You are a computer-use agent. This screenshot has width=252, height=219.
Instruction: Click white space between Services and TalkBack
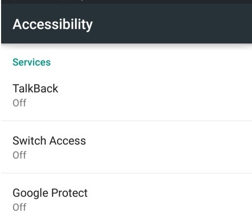click(x=127, y=75)
